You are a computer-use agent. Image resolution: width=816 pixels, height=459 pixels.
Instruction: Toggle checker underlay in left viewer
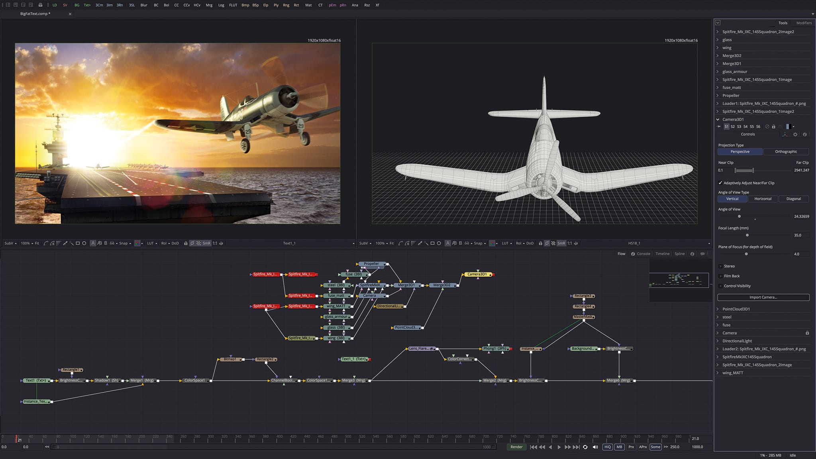tap(198, 243)
